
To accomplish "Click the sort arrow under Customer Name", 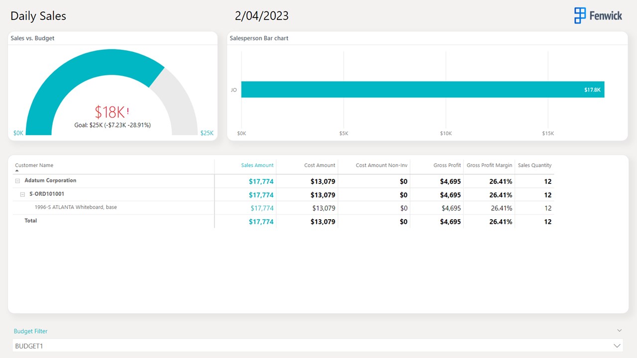I will click(x=17, y=171).
